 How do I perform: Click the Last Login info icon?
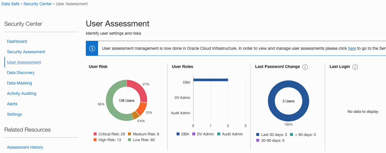click(x=355, y=67)
